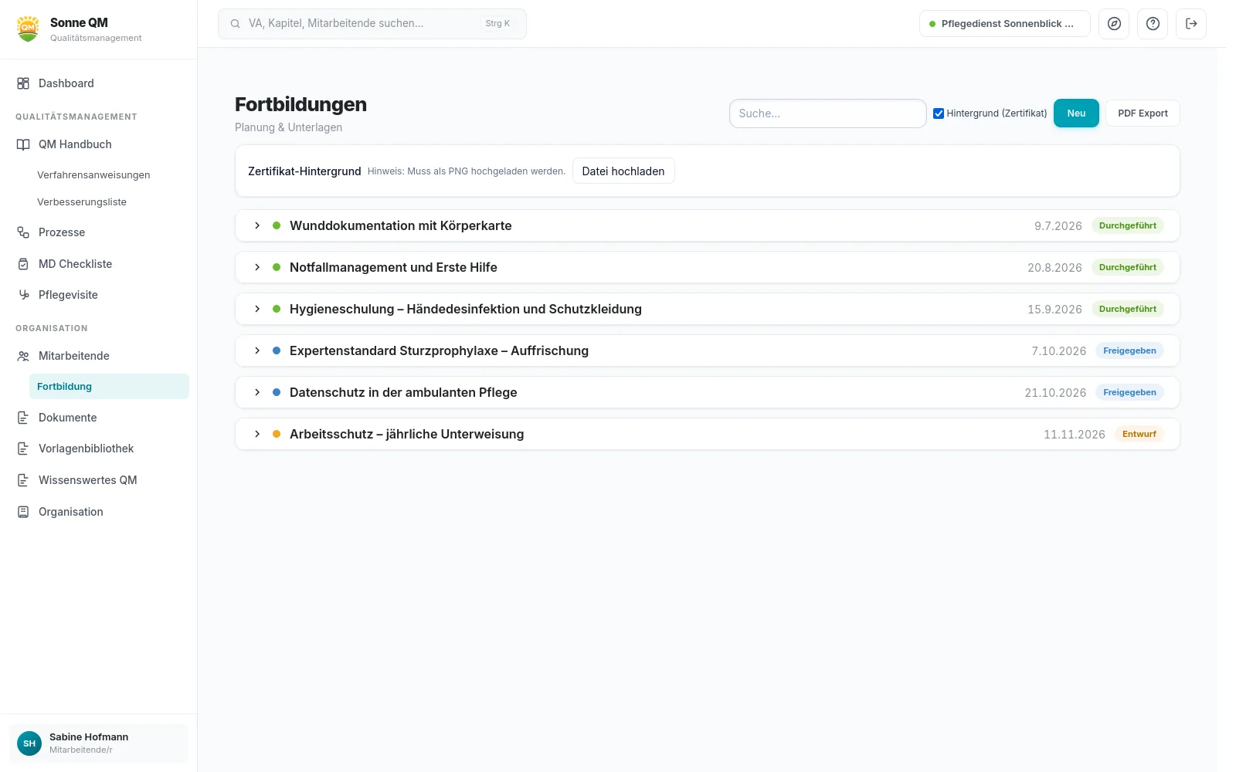Click Freigegeben badge on Datenschutz row
The width and height of the screenshot is (1236, 772).
[x=1129, y=392]
